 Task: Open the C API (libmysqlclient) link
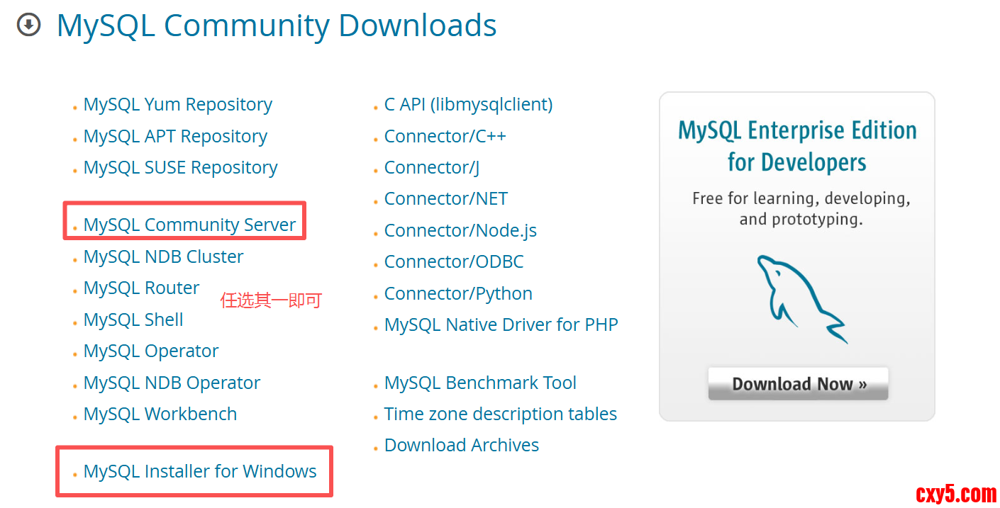pyautogui.click(x=469, y=105)
